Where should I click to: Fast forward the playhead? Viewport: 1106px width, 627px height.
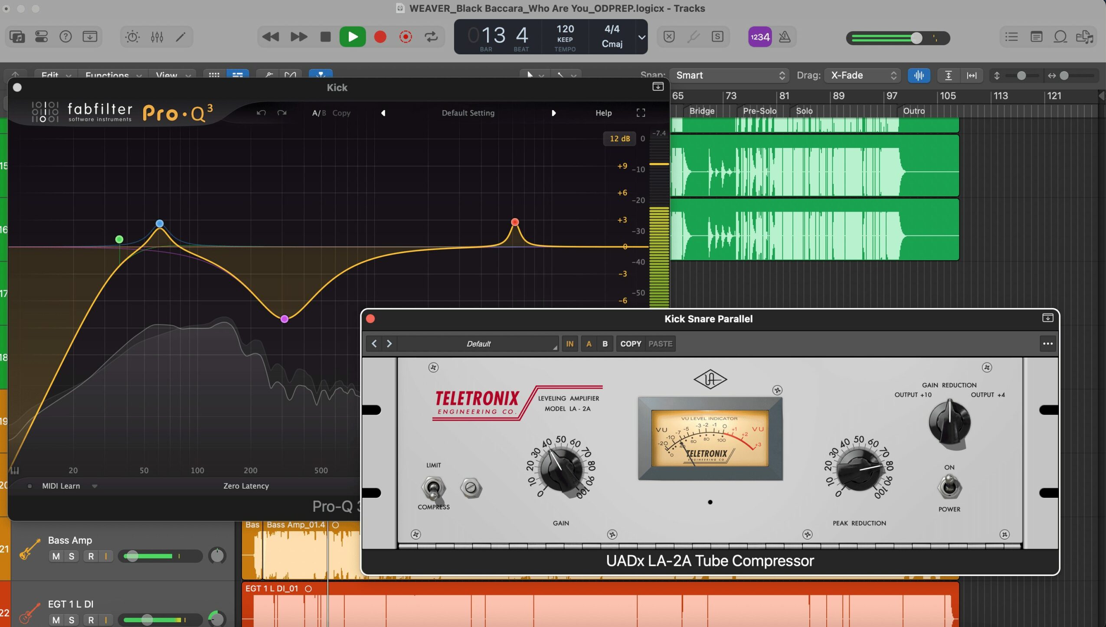click(298, 37)
